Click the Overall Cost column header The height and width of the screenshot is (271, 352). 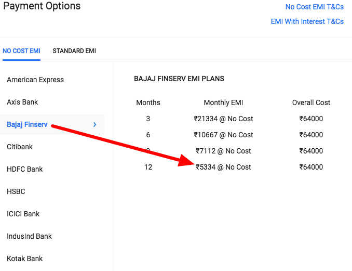point(311,102)
